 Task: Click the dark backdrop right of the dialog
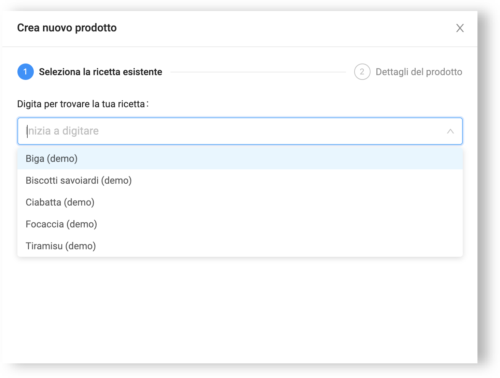coord(489,188)
